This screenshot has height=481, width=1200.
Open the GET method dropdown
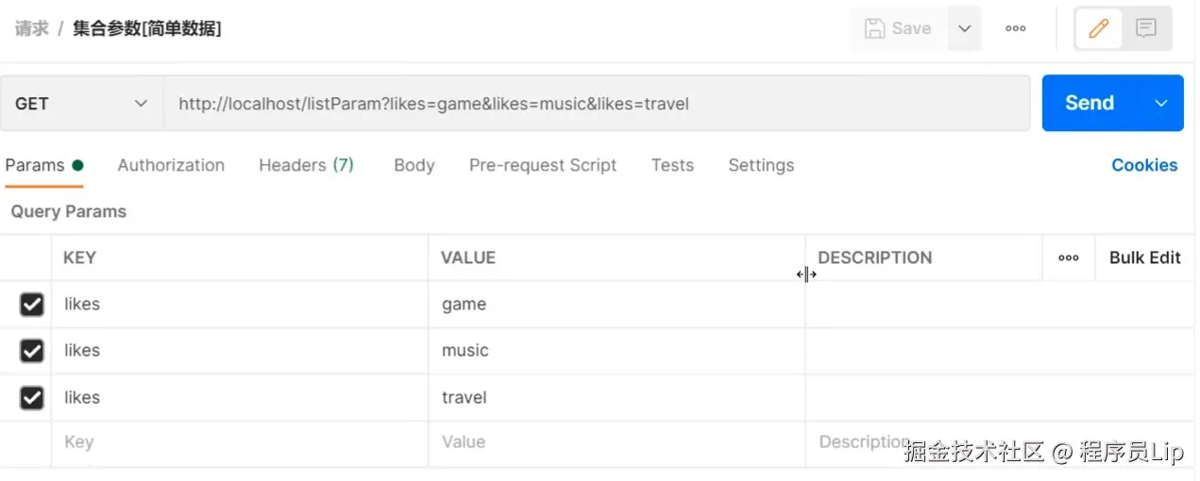[81, 104]
